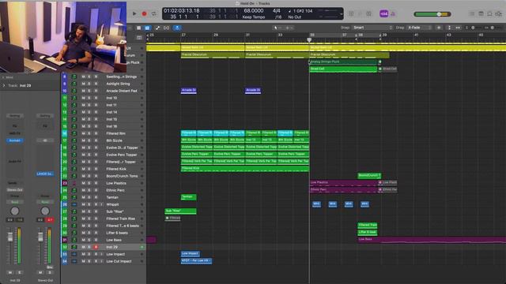This screenshot has width=506, height=284.
Task: Expand the Track: Inst 29 inspector
Action: [4, 86]
